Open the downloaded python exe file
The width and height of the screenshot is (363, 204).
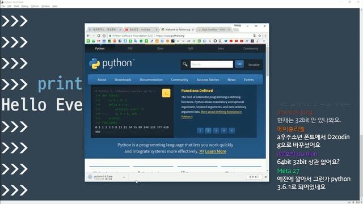click(103, 177)
